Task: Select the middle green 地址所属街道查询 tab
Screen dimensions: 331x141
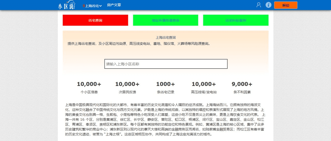Action: click(165, 20)
